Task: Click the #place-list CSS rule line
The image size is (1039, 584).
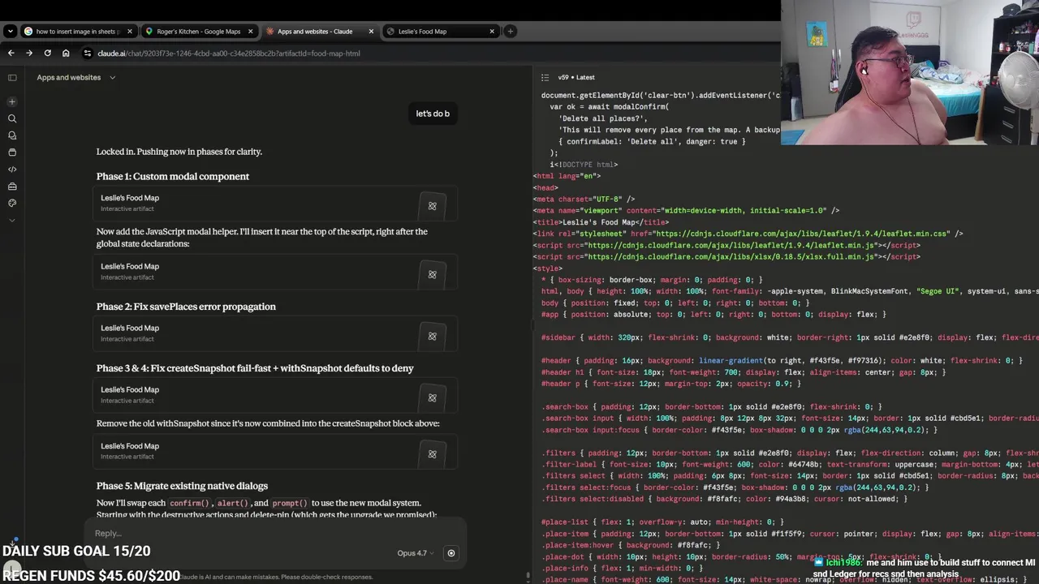Action: coord(662,522)
